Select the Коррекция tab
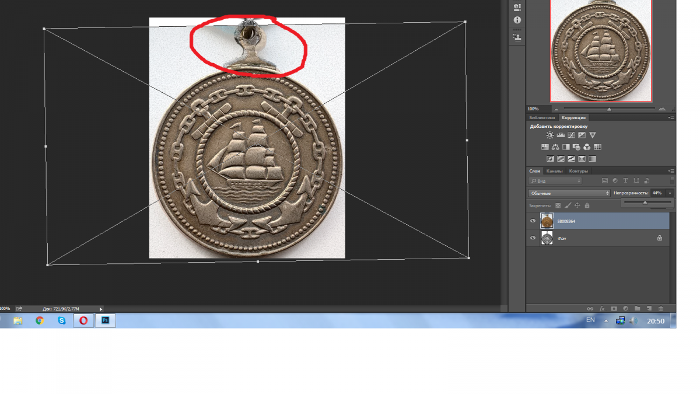 tap(572, 118)
